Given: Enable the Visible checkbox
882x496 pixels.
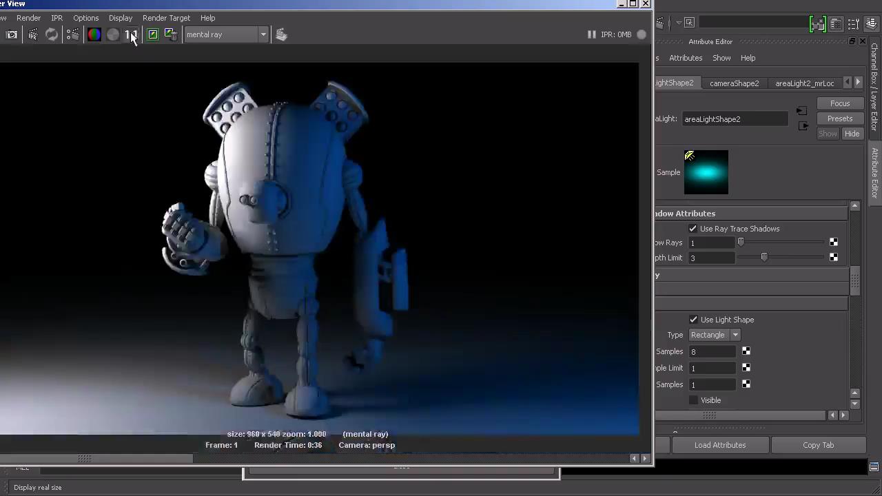Looking at the screenshot, I should [x=693, y=400].
